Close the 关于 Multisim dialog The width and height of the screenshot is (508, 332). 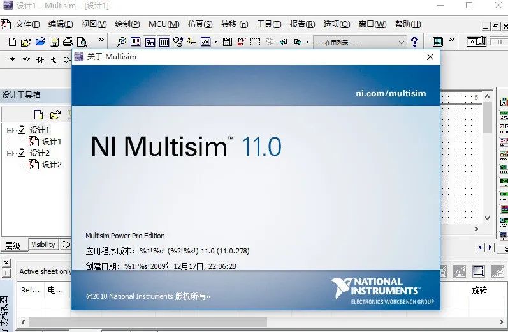430,57
